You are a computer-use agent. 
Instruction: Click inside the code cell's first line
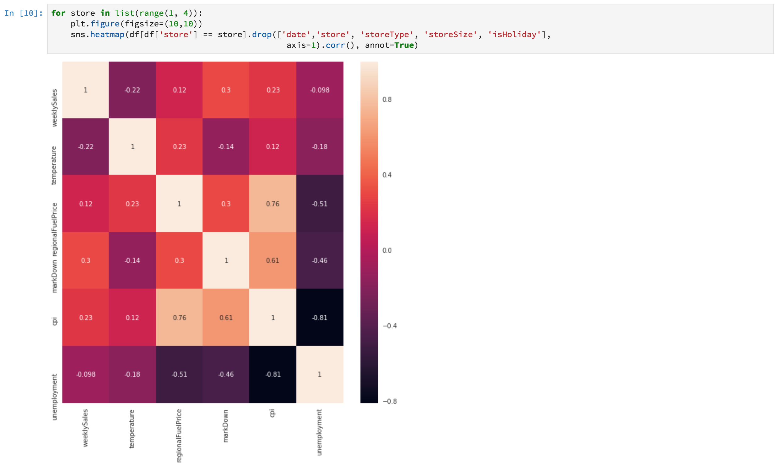point(126,13)
